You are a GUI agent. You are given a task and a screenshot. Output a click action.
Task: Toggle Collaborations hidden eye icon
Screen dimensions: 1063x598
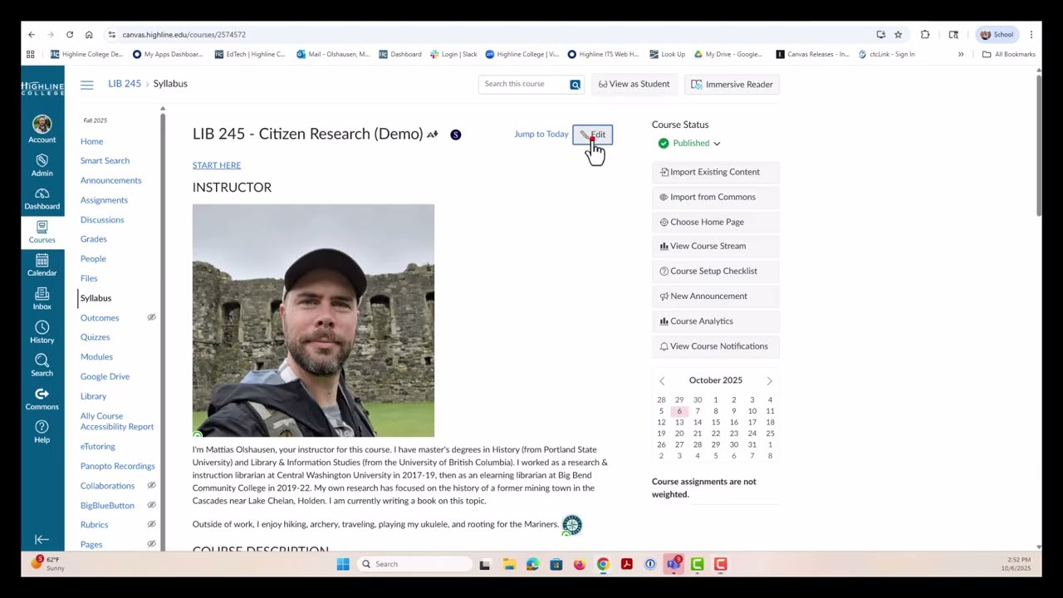(x=151, y=485)
